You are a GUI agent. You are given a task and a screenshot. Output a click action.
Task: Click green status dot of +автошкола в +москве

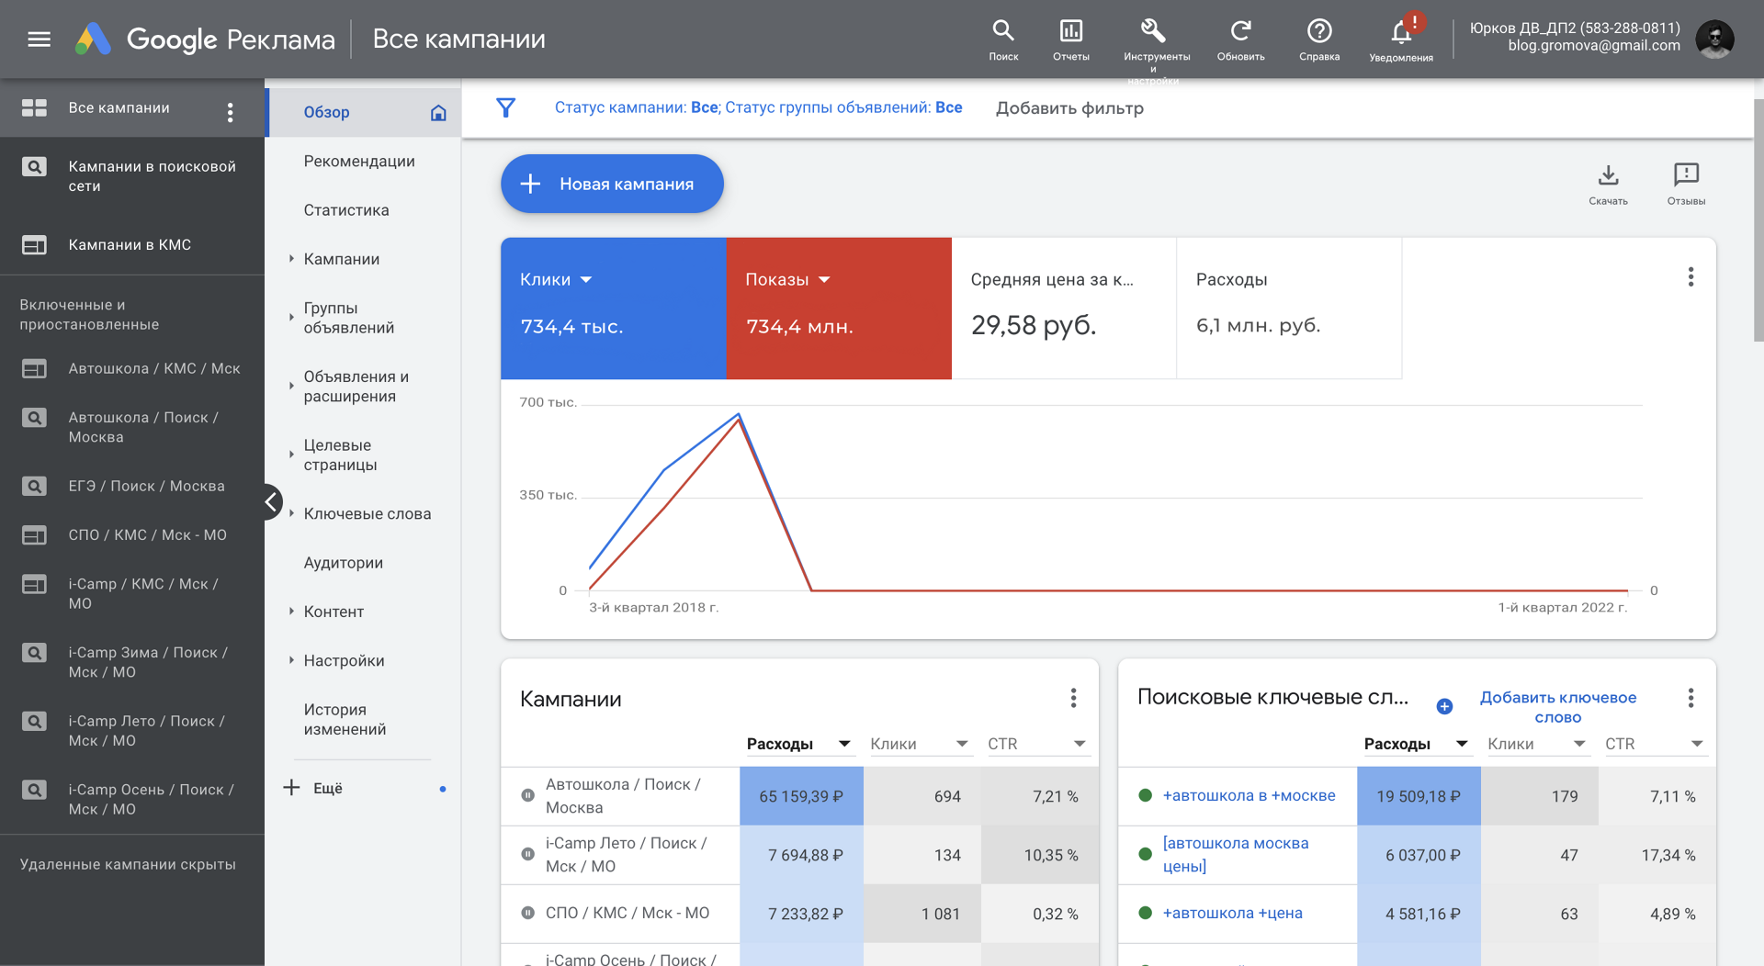tap(1145, 795)
